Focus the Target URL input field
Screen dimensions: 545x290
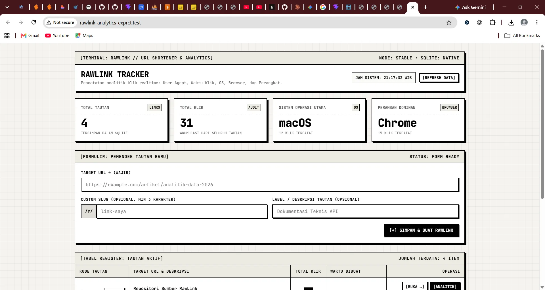[270, 185]
